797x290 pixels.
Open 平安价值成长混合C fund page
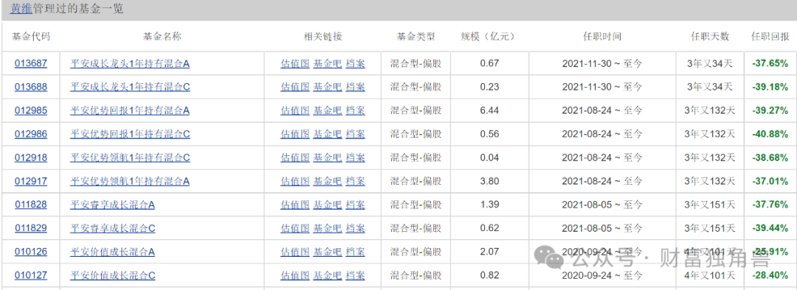[x=113, y=275]
